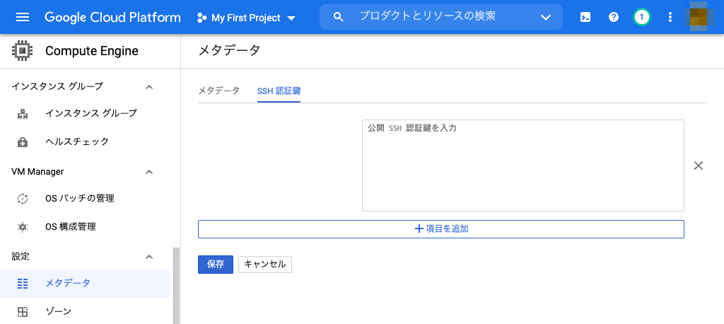Activate Cloud Shell terminal icon
Screen dimensions: 724x324
pos(585,18)
